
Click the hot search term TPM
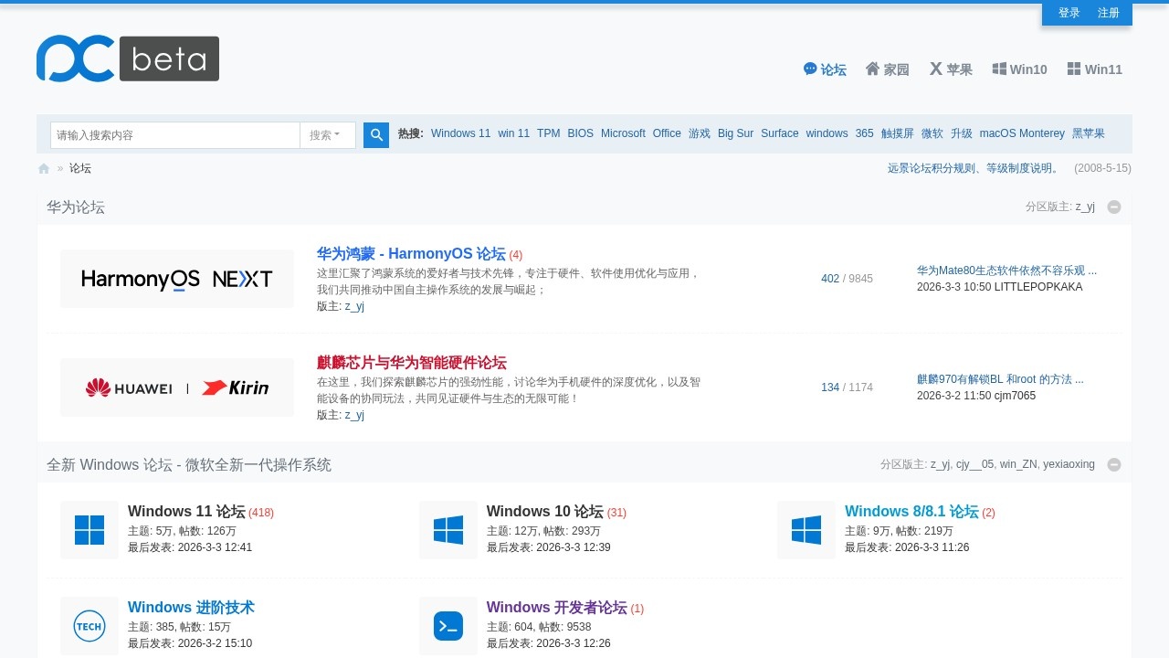click(x=548, y=133)
